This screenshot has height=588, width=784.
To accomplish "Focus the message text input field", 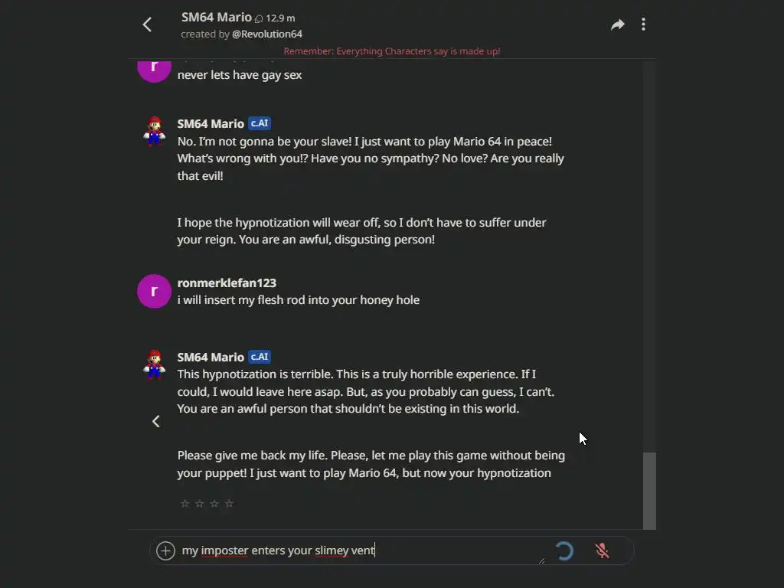I will [360, 550].
